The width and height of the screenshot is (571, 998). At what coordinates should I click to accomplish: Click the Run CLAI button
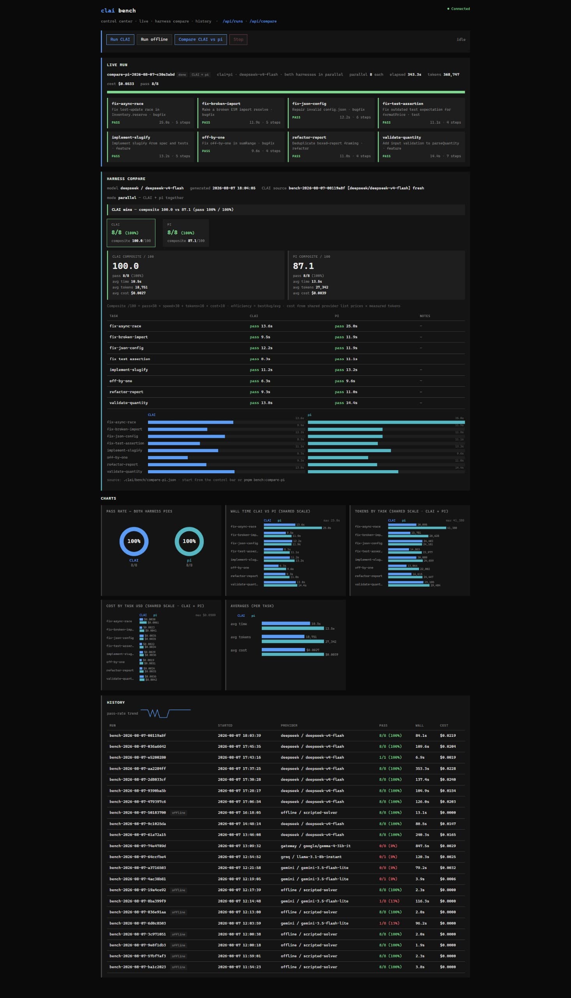[120, 40]
